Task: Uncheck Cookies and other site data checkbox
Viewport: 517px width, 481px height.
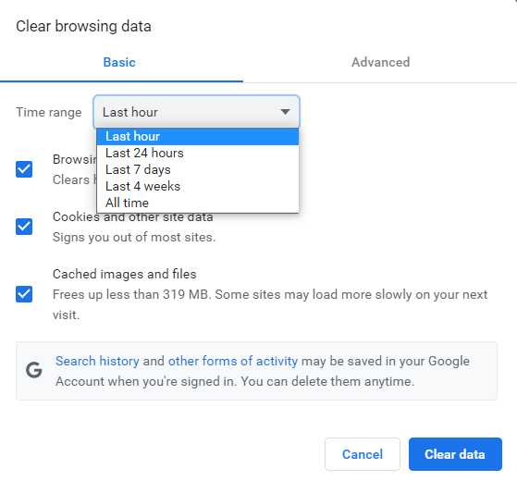Action: tap(24, 227)
